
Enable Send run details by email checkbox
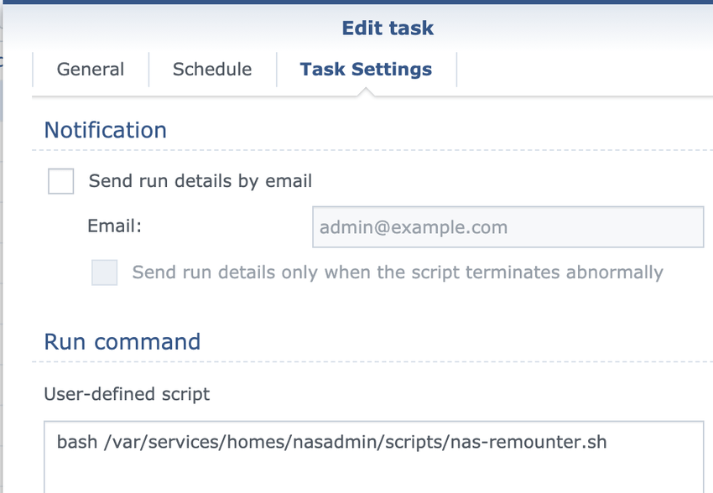[61, 181]
